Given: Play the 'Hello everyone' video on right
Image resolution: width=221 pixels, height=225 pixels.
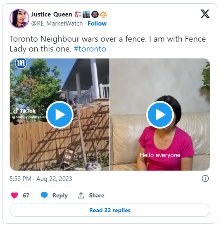Looking at the screenshot, I should (160, 115).
